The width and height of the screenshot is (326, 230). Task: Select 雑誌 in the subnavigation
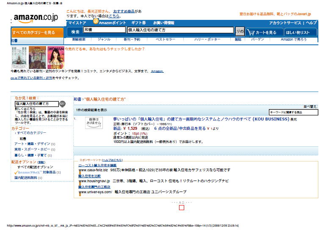click(x=238, y=39)
